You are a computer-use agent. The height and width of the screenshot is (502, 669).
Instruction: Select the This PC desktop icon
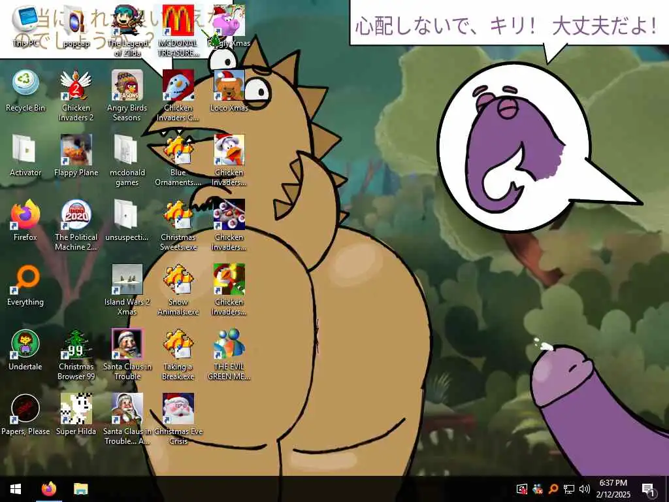(25, 25)
